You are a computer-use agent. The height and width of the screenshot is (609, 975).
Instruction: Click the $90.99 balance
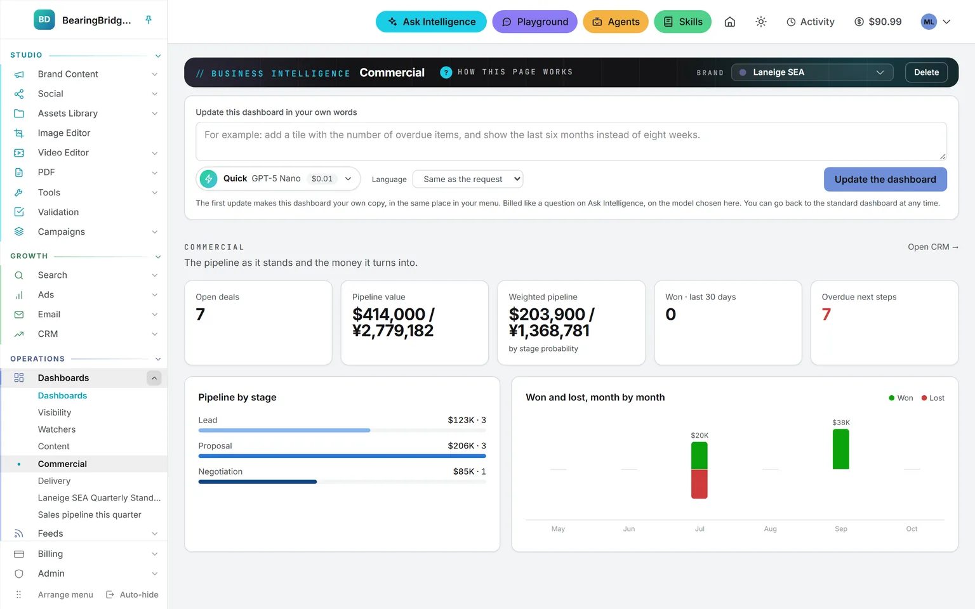coord(878,22)
